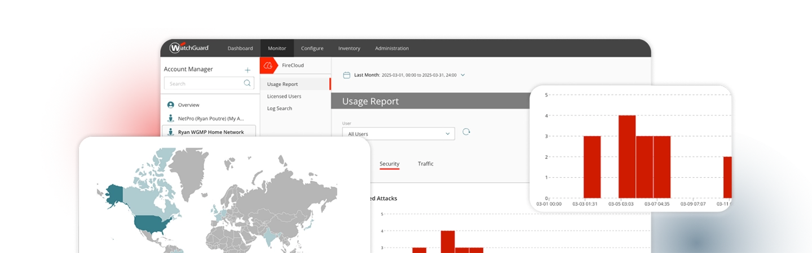
Task: Click the calendar date range icon
Action: point(347,75)
